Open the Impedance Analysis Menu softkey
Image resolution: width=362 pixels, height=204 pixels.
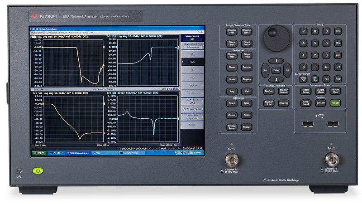coord(192,117)
